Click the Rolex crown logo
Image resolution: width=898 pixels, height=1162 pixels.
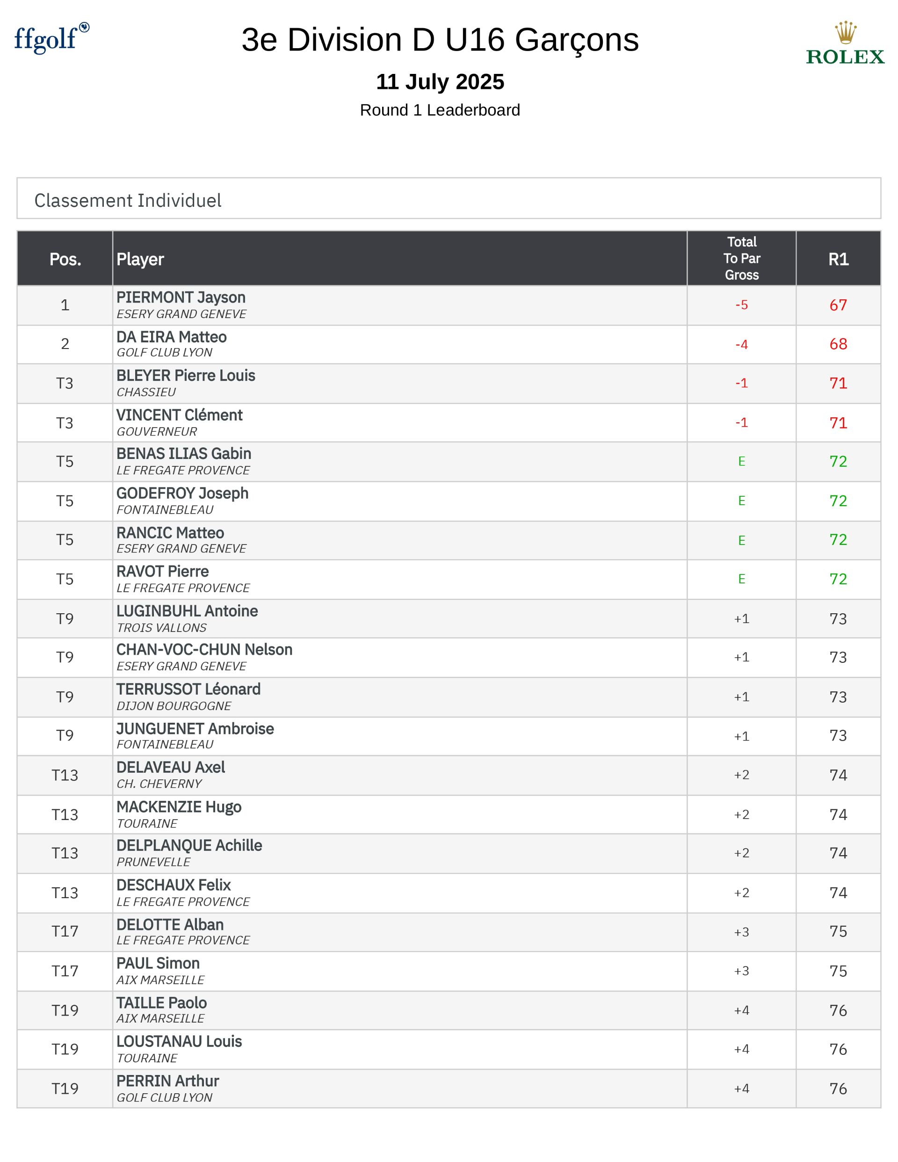click(x=845, y=44)
